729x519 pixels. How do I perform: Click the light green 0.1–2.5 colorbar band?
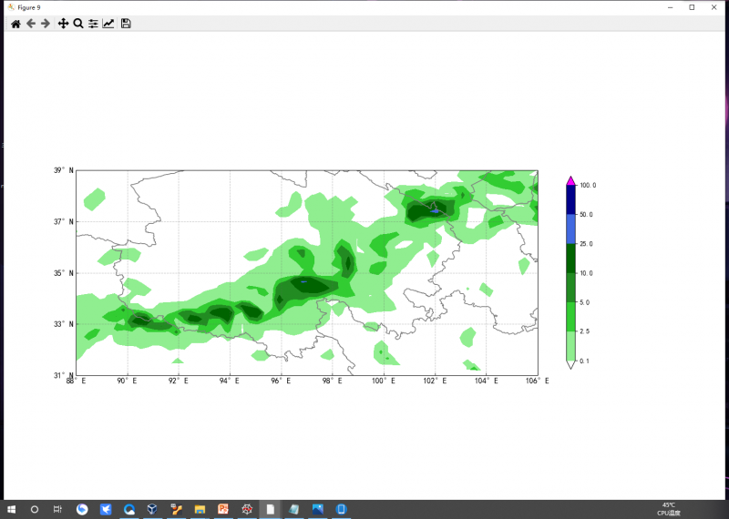(x=570, y=346)
